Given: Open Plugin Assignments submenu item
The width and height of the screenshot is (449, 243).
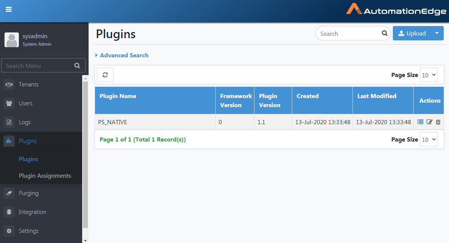Looking at the screenshot, I should (x=45, y=176).
